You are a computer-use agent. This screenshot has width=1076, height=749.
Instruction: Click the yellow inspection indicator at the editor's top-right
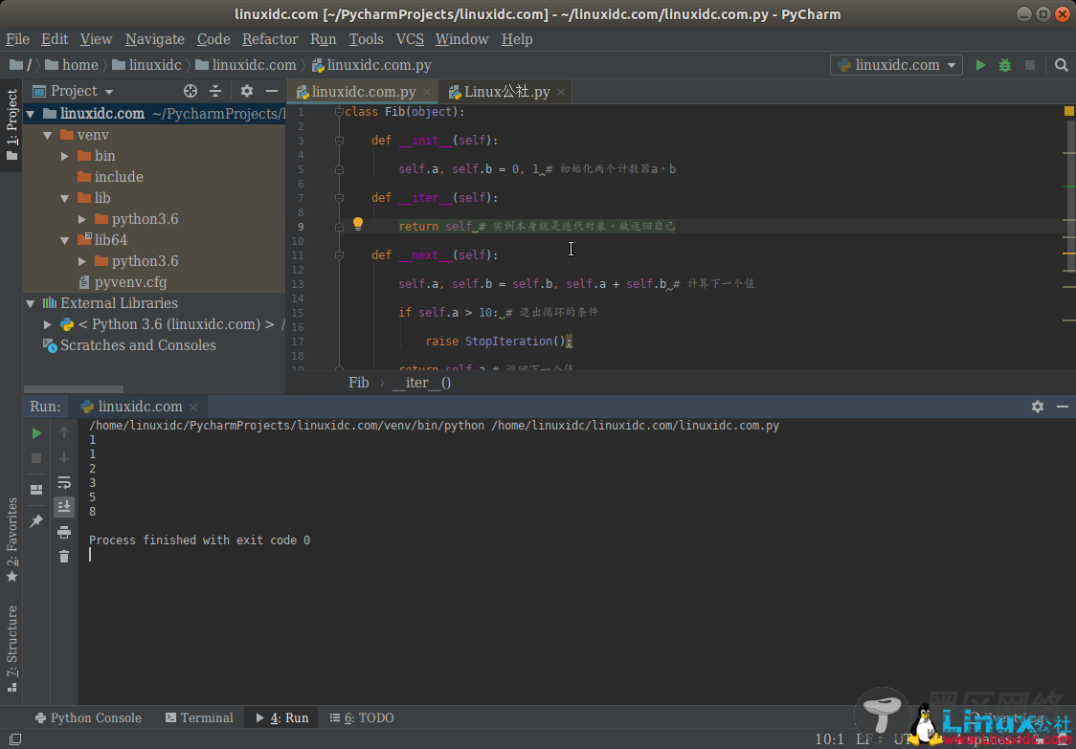pos(1069,110)
